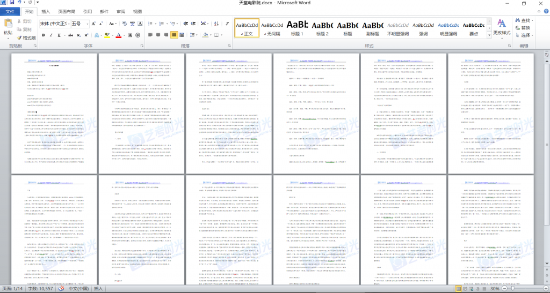Click the Format Painter (格式刷) button
This screenshot has height=293, width=550.
pyautogui.click(x=25, y=38)
